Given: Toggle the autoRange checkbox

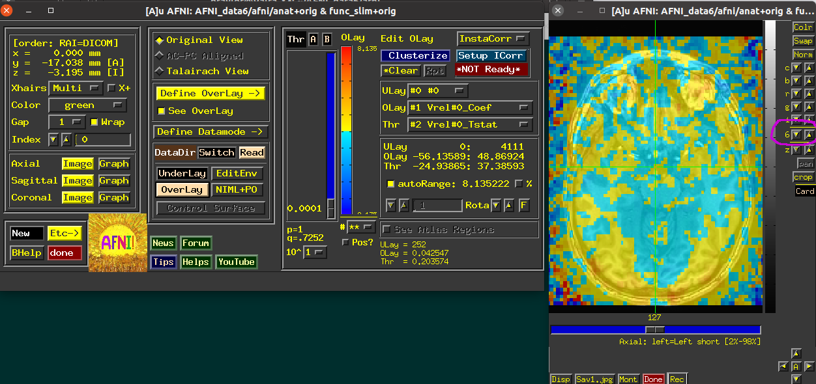Looking at the screenshot, I should [x=390, y=184].
